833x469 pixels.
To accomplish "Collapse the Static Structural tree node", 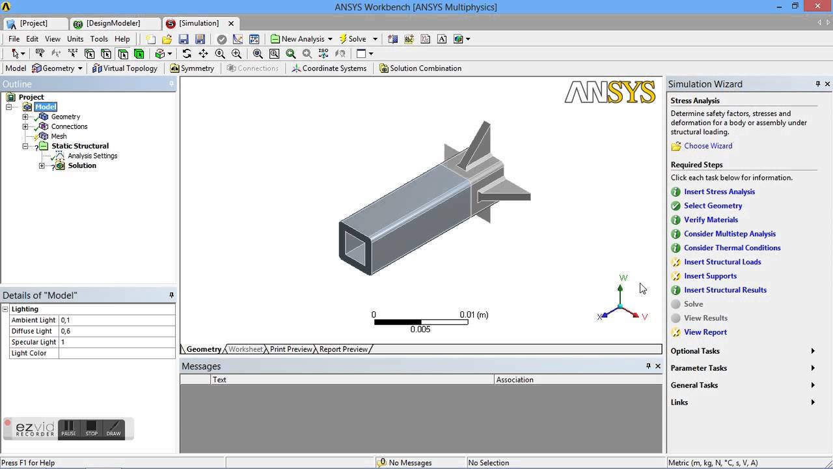I will (x=25, y=147).
